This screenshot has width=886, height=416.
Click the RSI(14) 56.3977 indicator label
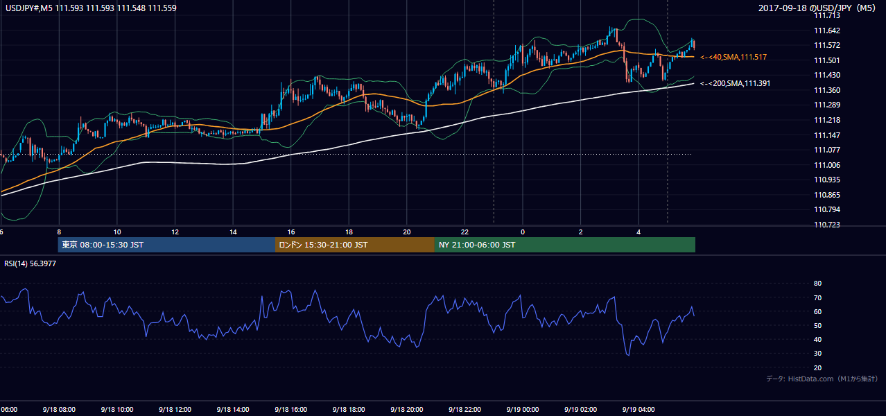click(31, 263)
